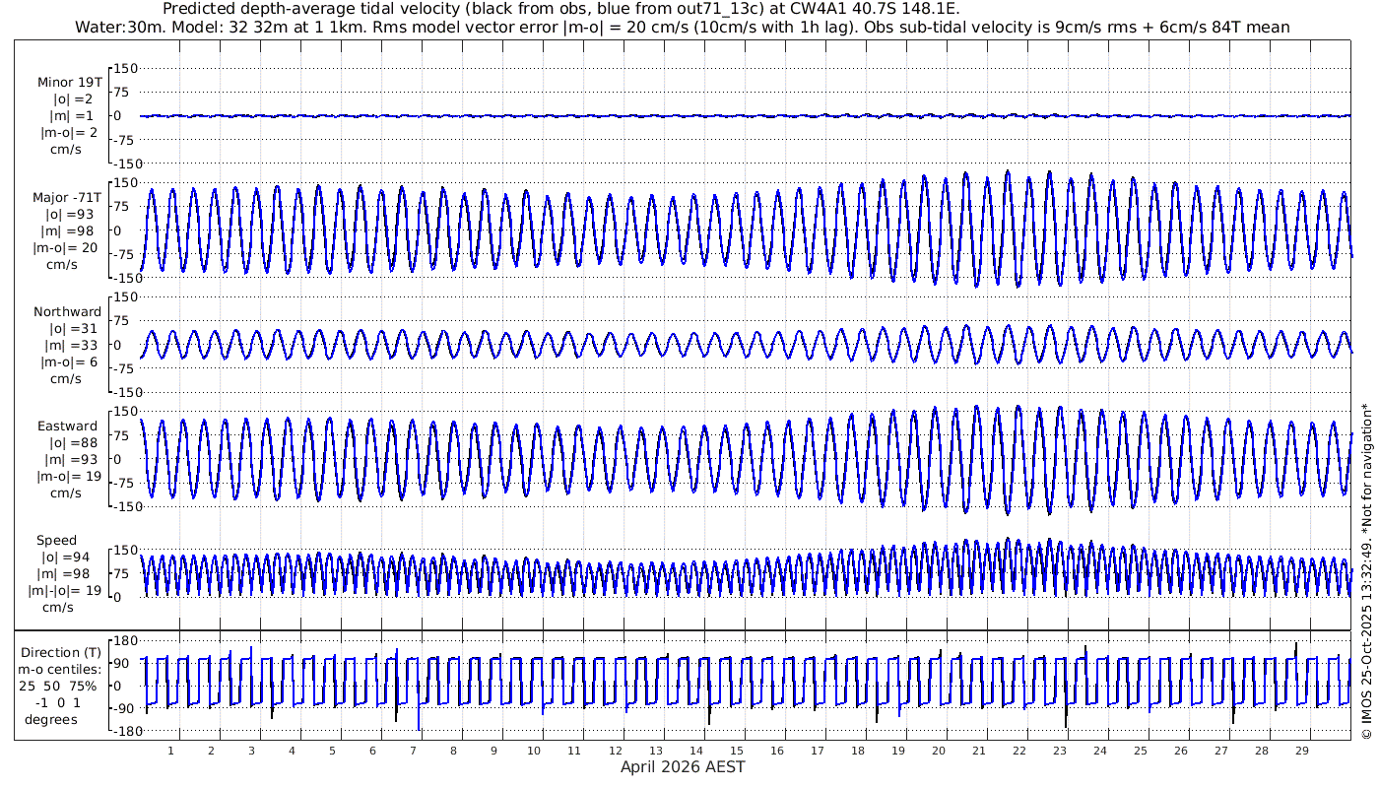The height and width of the screenshot is (788, 1379).
Task: Click day 8 on the date axis
Action: [453, 750]
